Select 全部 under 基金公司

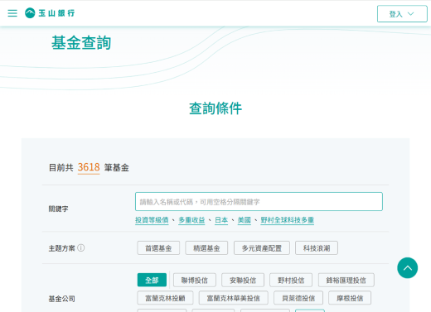152,280
